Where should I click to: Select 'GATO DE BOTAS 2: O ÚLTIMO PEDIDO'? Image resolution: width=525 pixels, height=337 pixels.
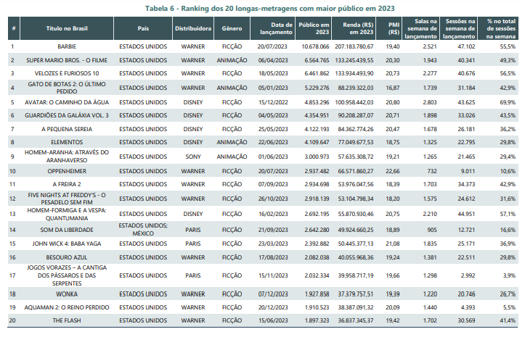(x=67, y=88)
